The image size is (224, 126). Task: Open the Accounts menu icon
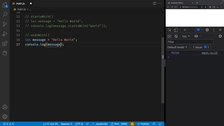[5, 107]
